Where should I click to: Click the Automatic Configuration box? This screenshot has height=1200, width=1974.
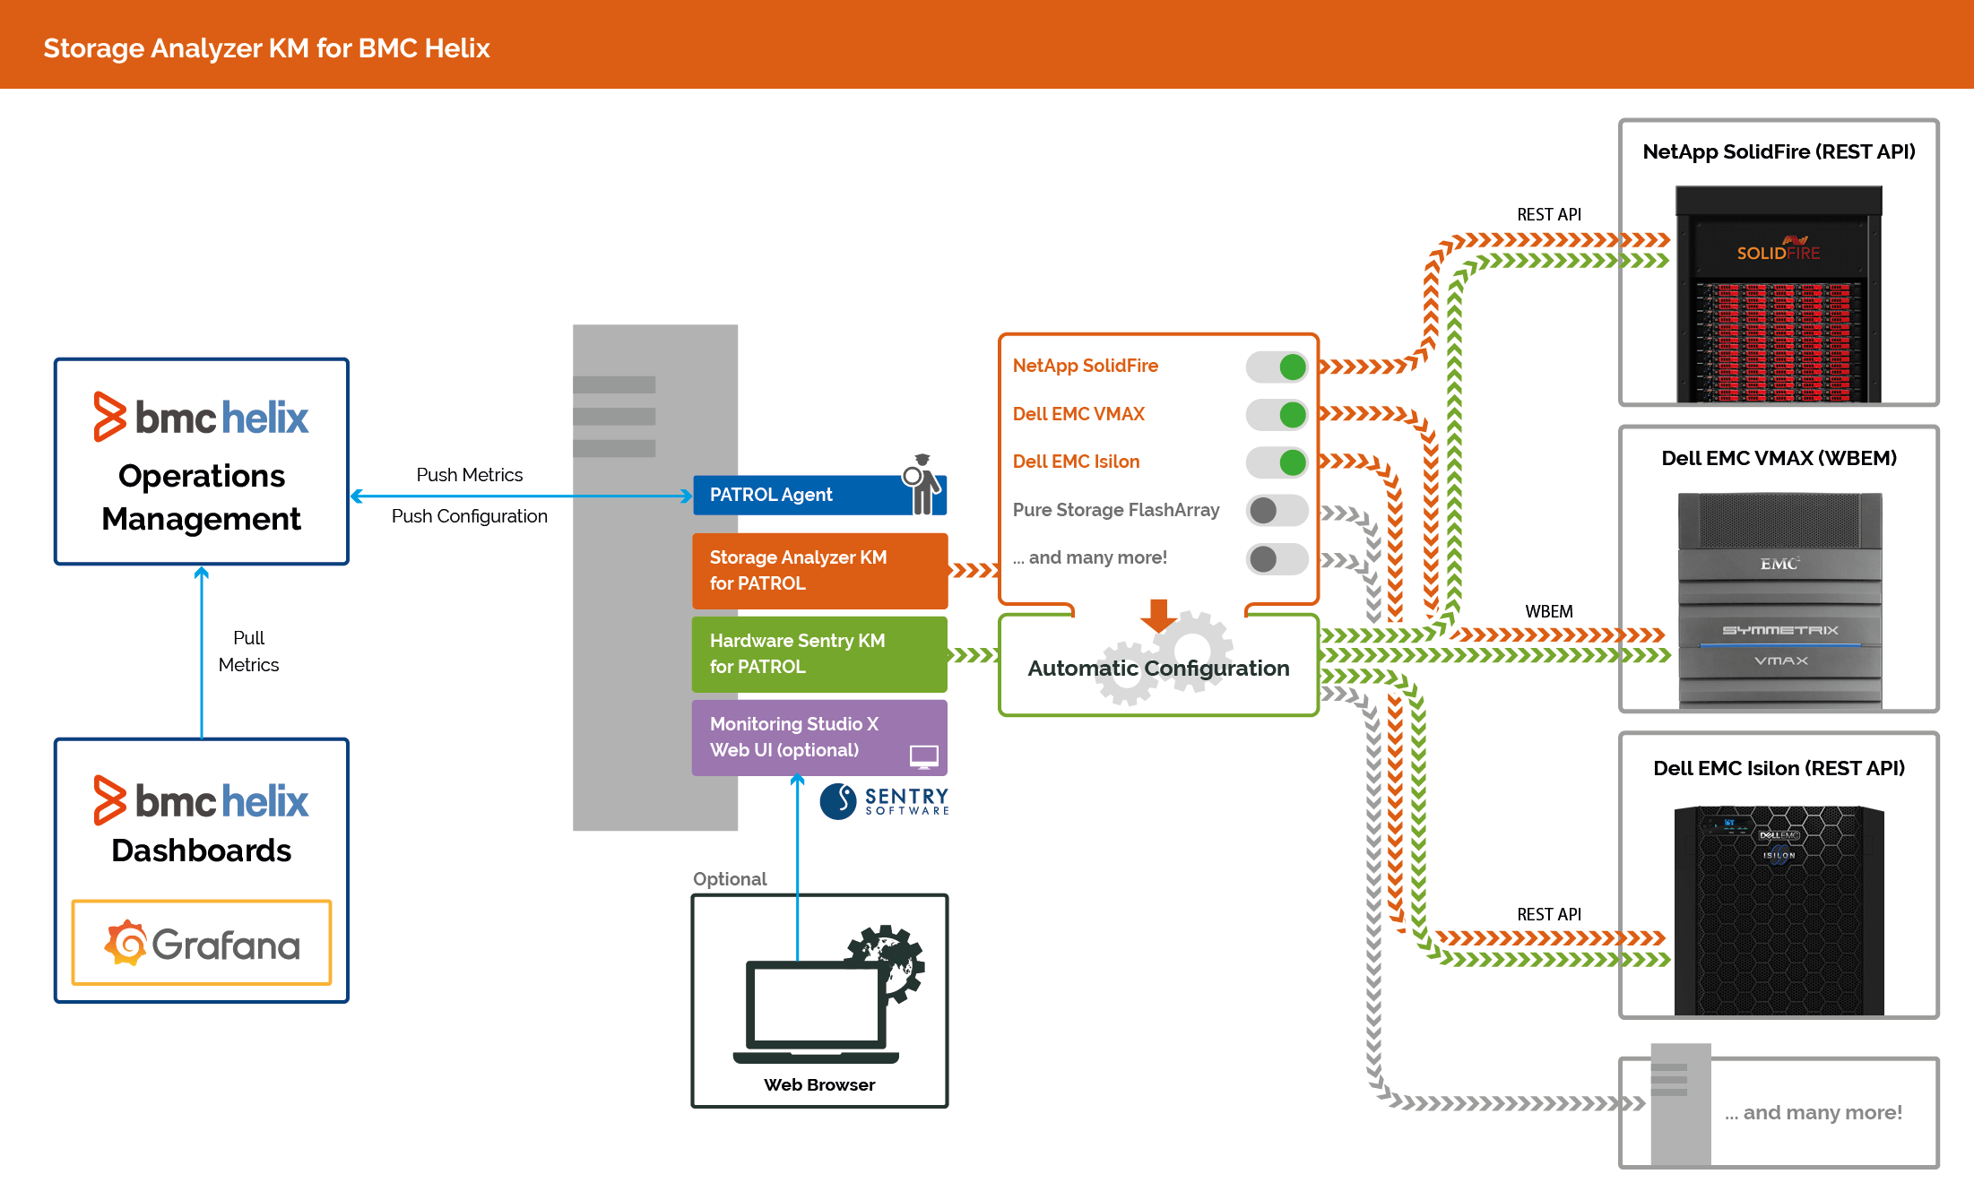(1158, 665)
